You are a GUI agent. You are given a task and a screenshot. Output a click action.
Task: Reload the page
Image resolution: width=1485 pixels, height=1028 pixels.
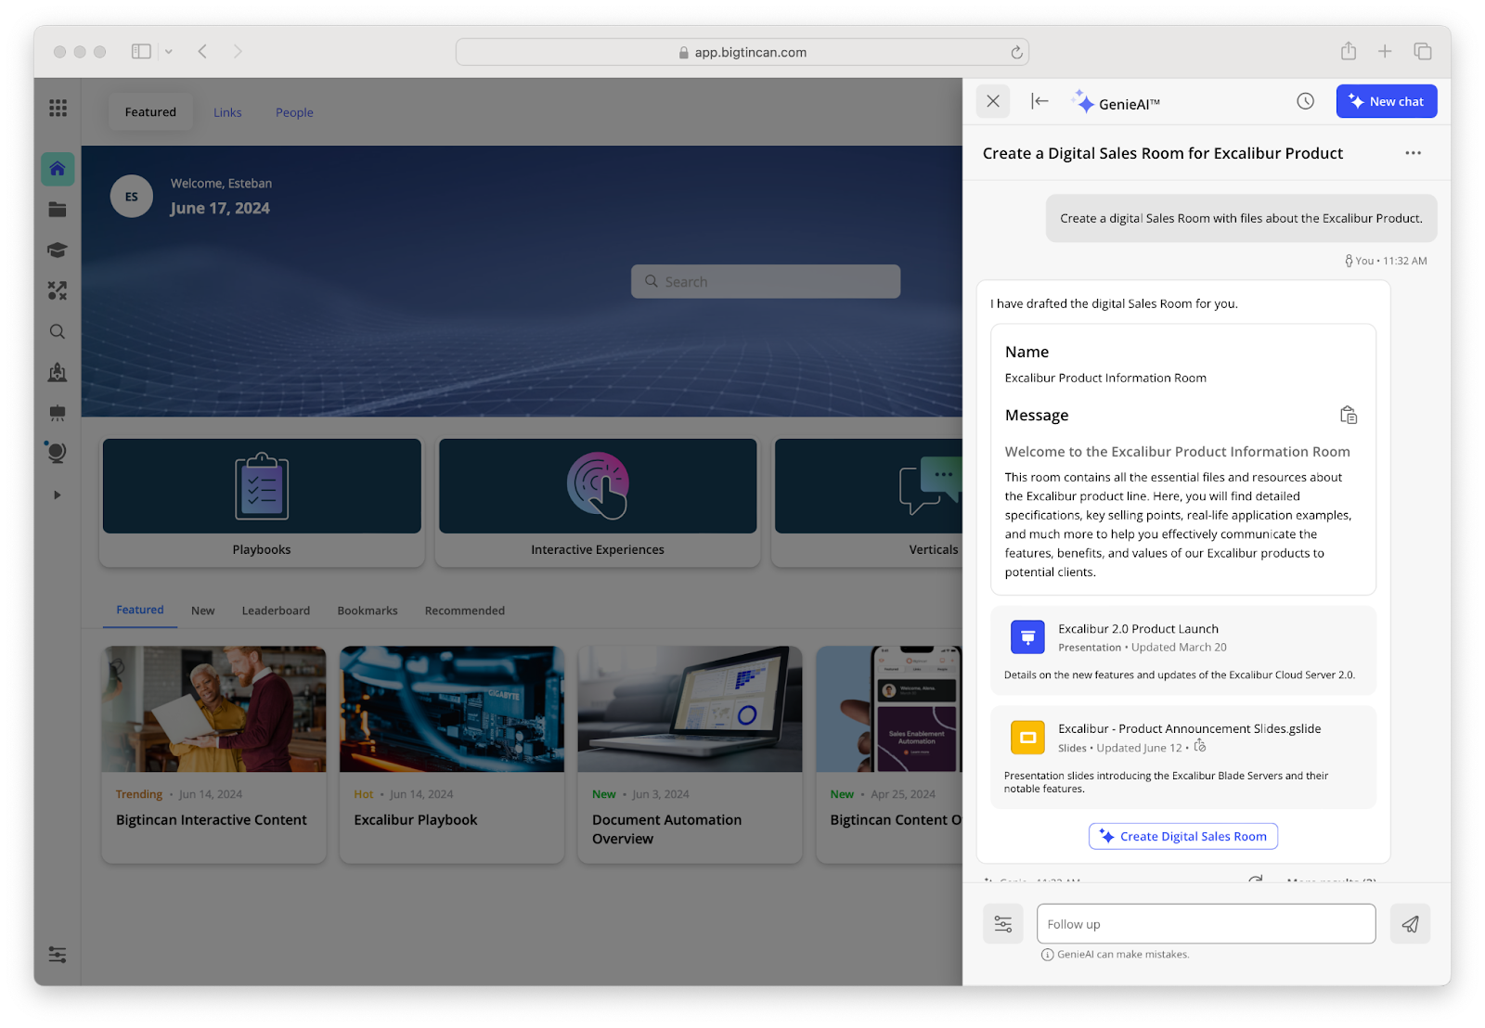1016,52
